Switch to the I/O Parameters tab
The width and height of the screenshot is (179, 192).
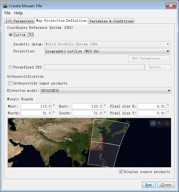pos(20,21)
